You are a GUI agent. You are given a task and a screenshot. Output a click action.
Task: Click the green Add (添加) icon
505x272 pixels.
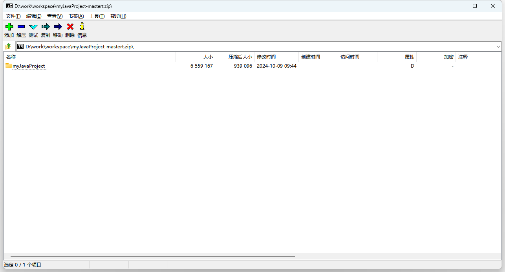coord(9,27)
